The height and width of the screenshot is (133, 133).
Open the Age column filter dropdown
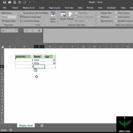point(54,57)
